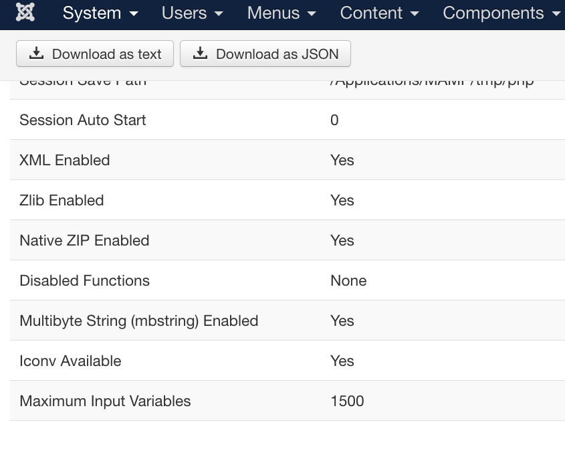Image resolution: width=565 pixels, height=455 pixels.
Task: Open the Components menu
Action: 501,13
